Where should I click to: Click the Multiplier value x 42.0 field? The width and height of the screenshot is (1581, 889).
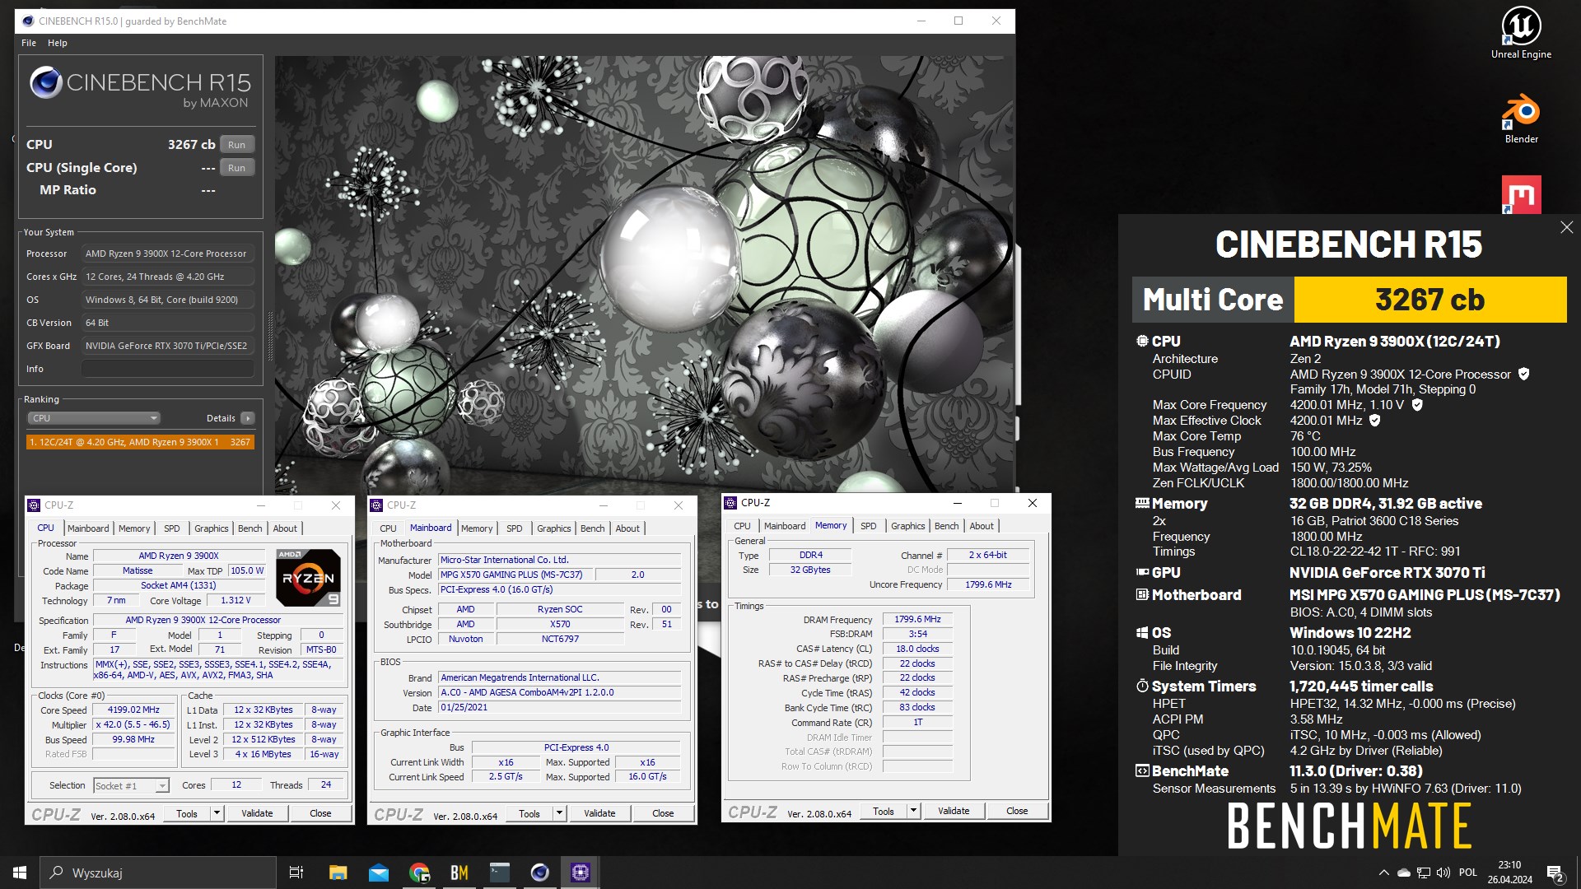pyautogui.click(x=133, y=725)
